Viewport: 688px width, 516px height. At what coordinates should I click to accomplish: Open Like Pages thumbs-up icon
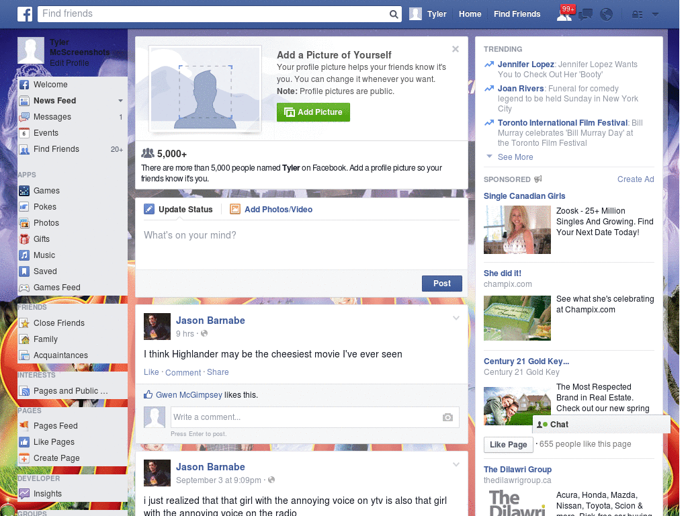coord(24,442)
